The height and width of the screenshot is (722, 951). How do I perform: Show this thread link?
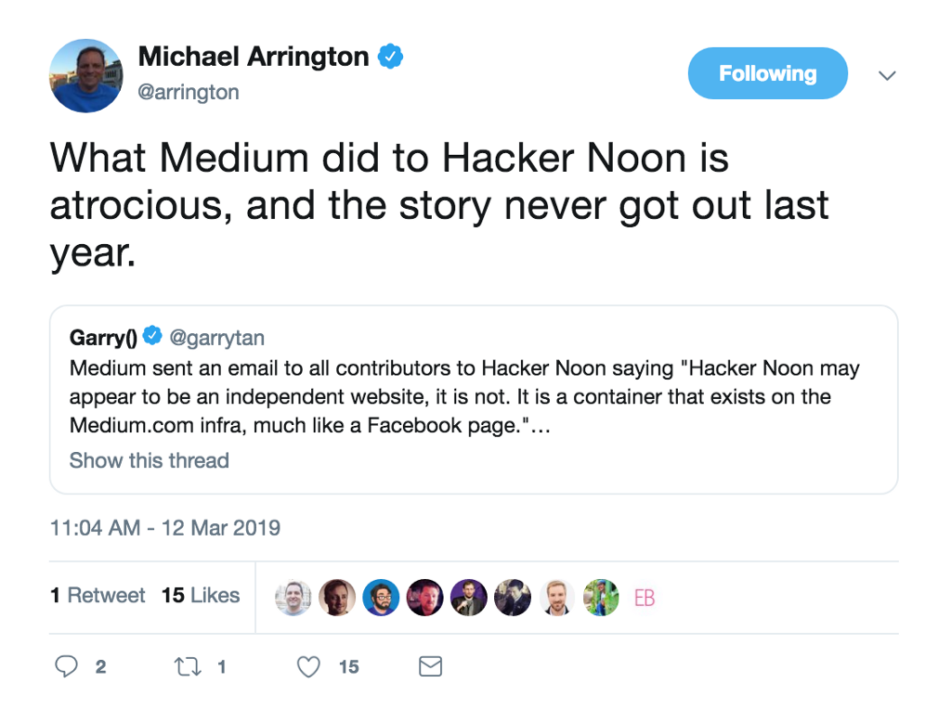(149, 460)
